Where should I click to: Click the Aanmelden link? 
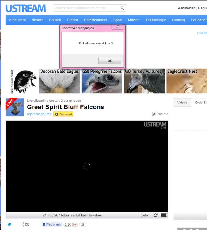pos(187,8)
